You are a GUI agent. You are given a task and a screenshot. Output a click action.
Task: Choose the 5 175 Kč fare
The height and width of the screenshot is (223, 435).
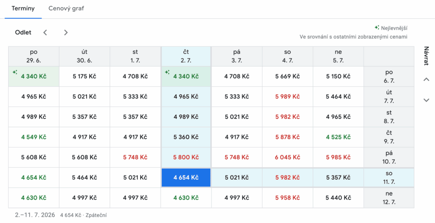[85, 76]
